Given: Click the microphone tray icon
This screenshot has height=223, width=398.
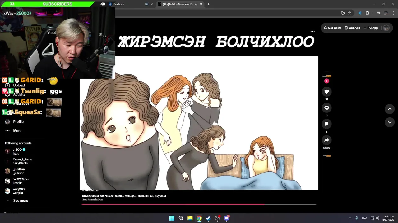Looking at the screenshot, I should [357, 218].
